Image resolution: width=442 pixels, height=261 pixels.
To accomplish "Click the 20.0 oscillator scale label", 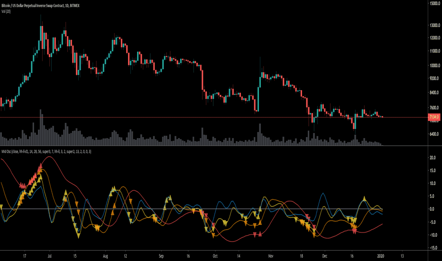I will tap(433, 158).
